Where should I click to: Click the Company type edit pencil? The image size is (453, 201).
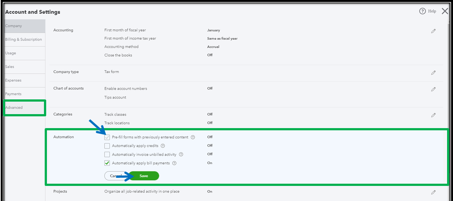(x=433, y=73)
